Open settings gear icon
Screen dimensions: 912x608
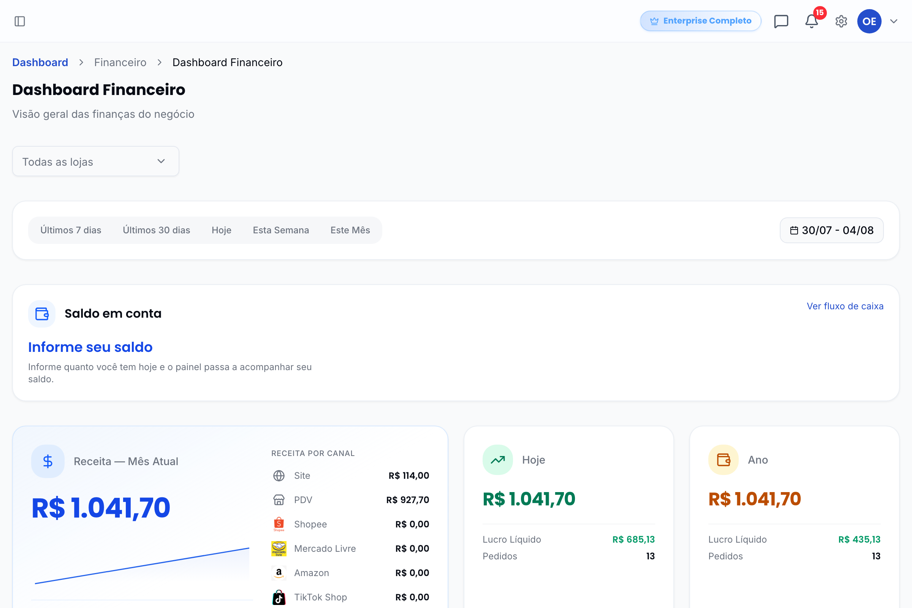pos(841,21)
